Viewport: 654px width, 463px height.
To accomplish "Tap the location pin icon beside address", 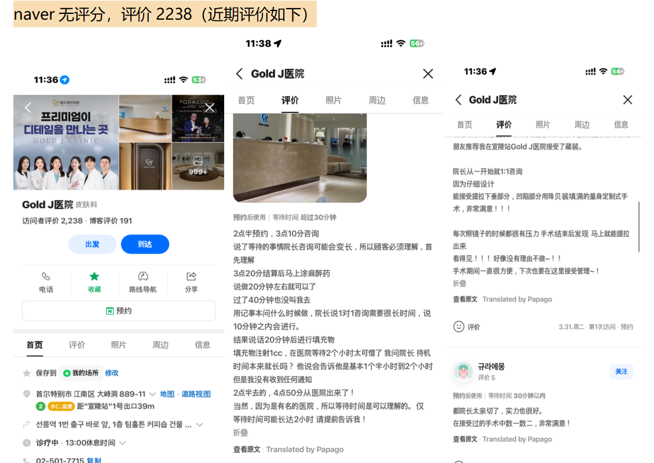I will (x=27, y=394).
